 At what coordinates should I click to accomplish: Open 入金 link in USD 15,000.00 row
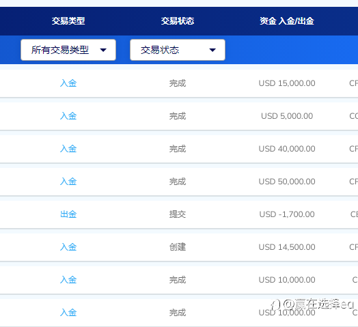point(68,83)
